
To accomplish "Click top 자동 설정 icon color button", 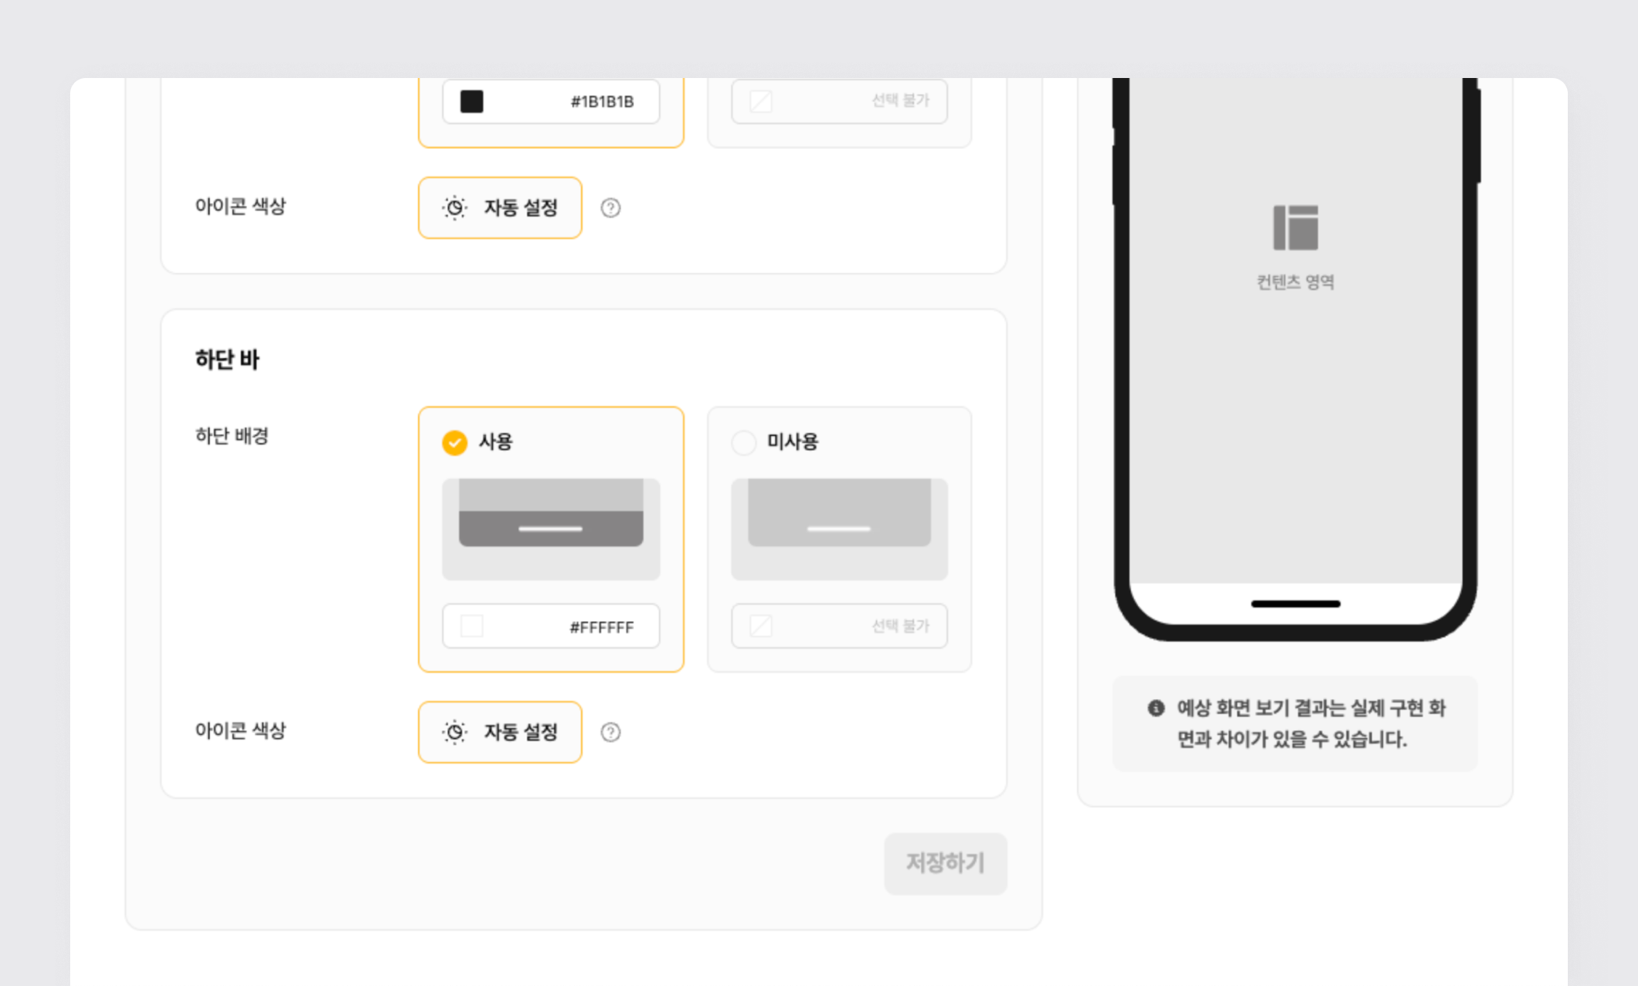I will [x=500, y=208].
